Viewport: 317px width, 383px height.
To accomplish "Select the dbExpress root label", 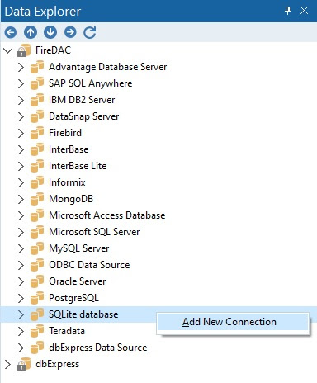I will [x=58, y=364].
